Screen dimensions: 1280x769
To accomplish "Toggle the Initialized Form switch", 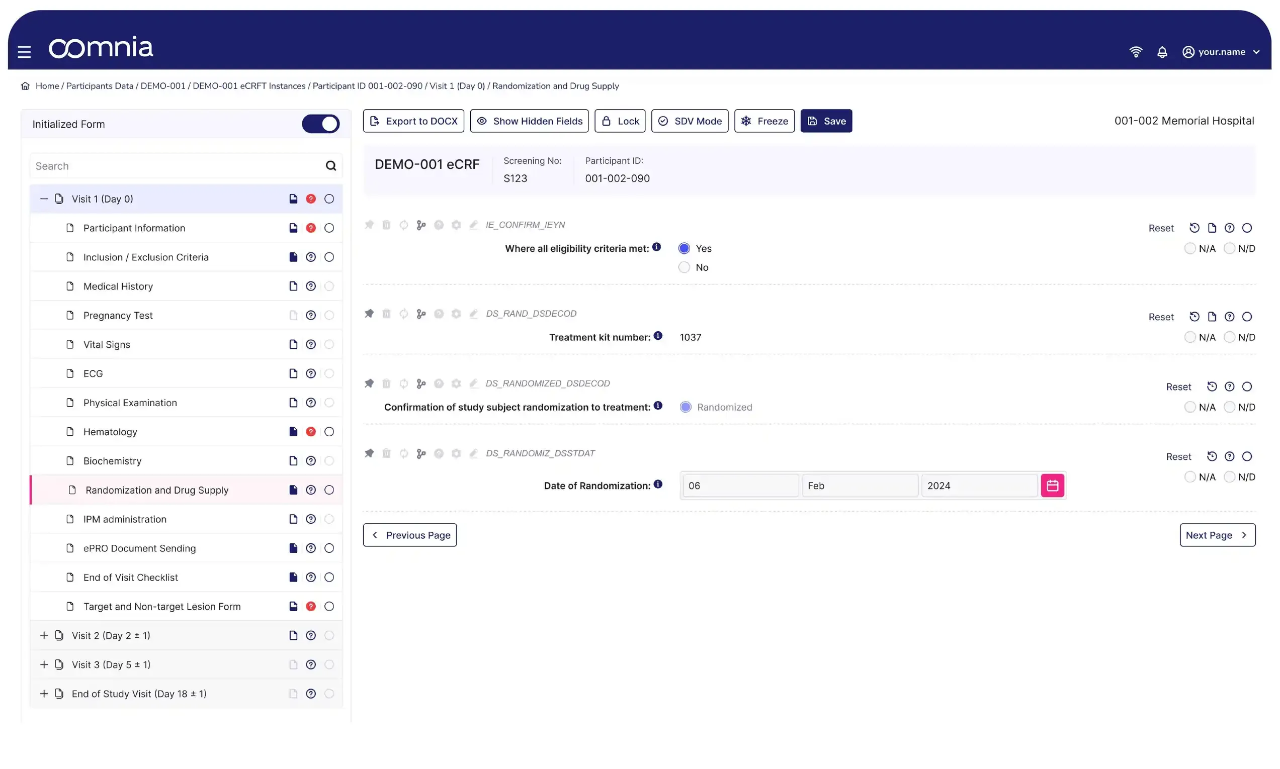I will [x=320, y=124].
